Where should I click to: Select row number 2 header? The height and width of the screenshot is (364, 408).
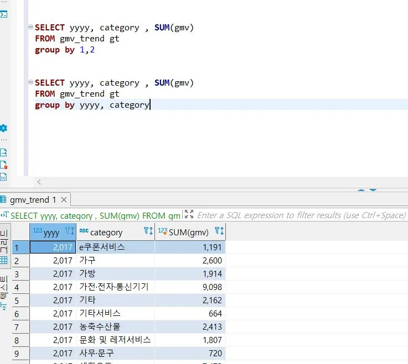20,261
